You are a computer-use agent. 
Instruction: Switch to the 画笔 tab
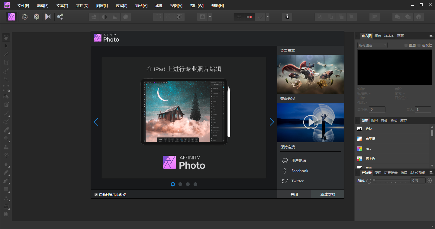[401, 36]
